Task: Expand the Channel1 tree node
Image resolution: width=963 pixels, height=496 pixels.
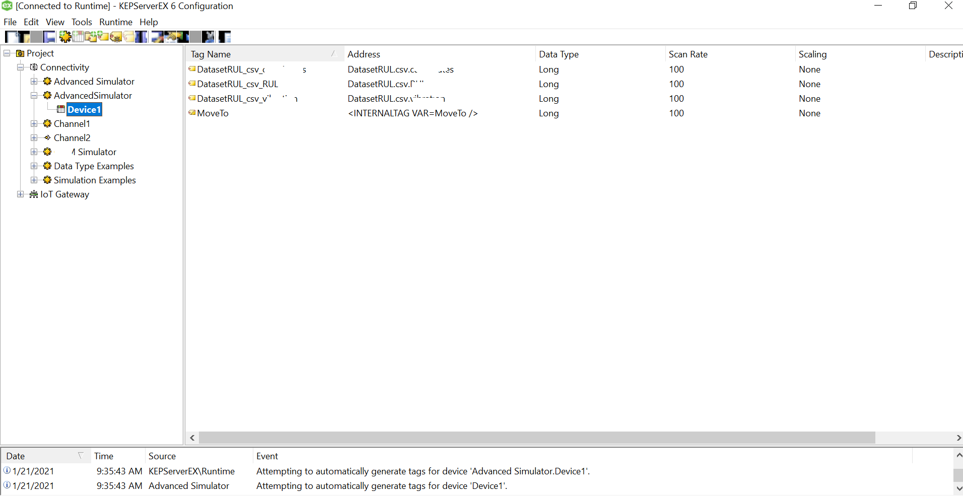Action: pos(34,124)
